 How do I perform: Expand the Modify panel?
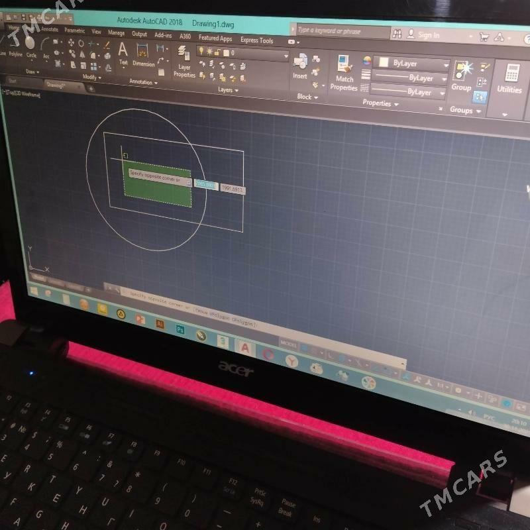[92, 76]
